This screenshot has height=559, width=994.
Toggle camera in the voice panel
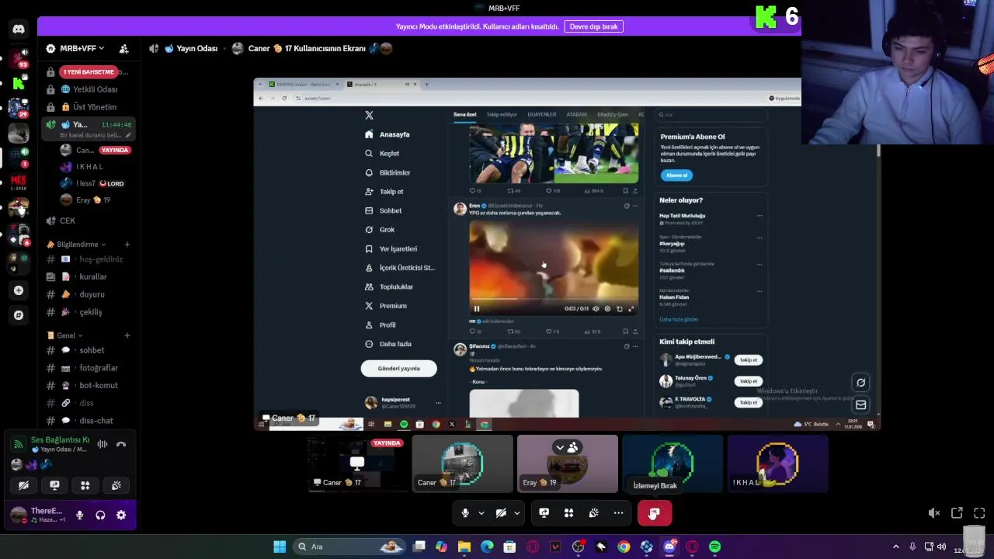[x=23, y=485]
